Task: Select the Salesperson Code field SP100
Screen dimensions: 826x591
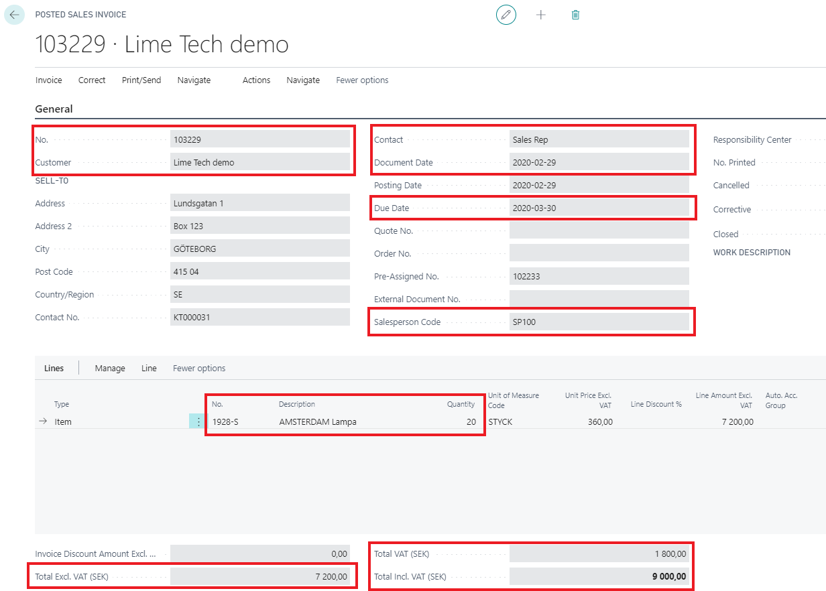Action: (x=599, y=322)
